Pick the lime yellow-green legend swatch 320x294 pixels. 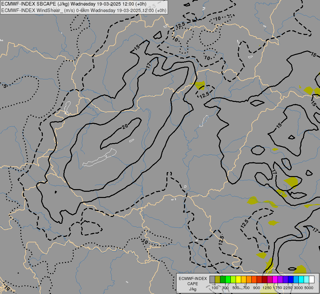pyautogui.click(x=233, y=279)
